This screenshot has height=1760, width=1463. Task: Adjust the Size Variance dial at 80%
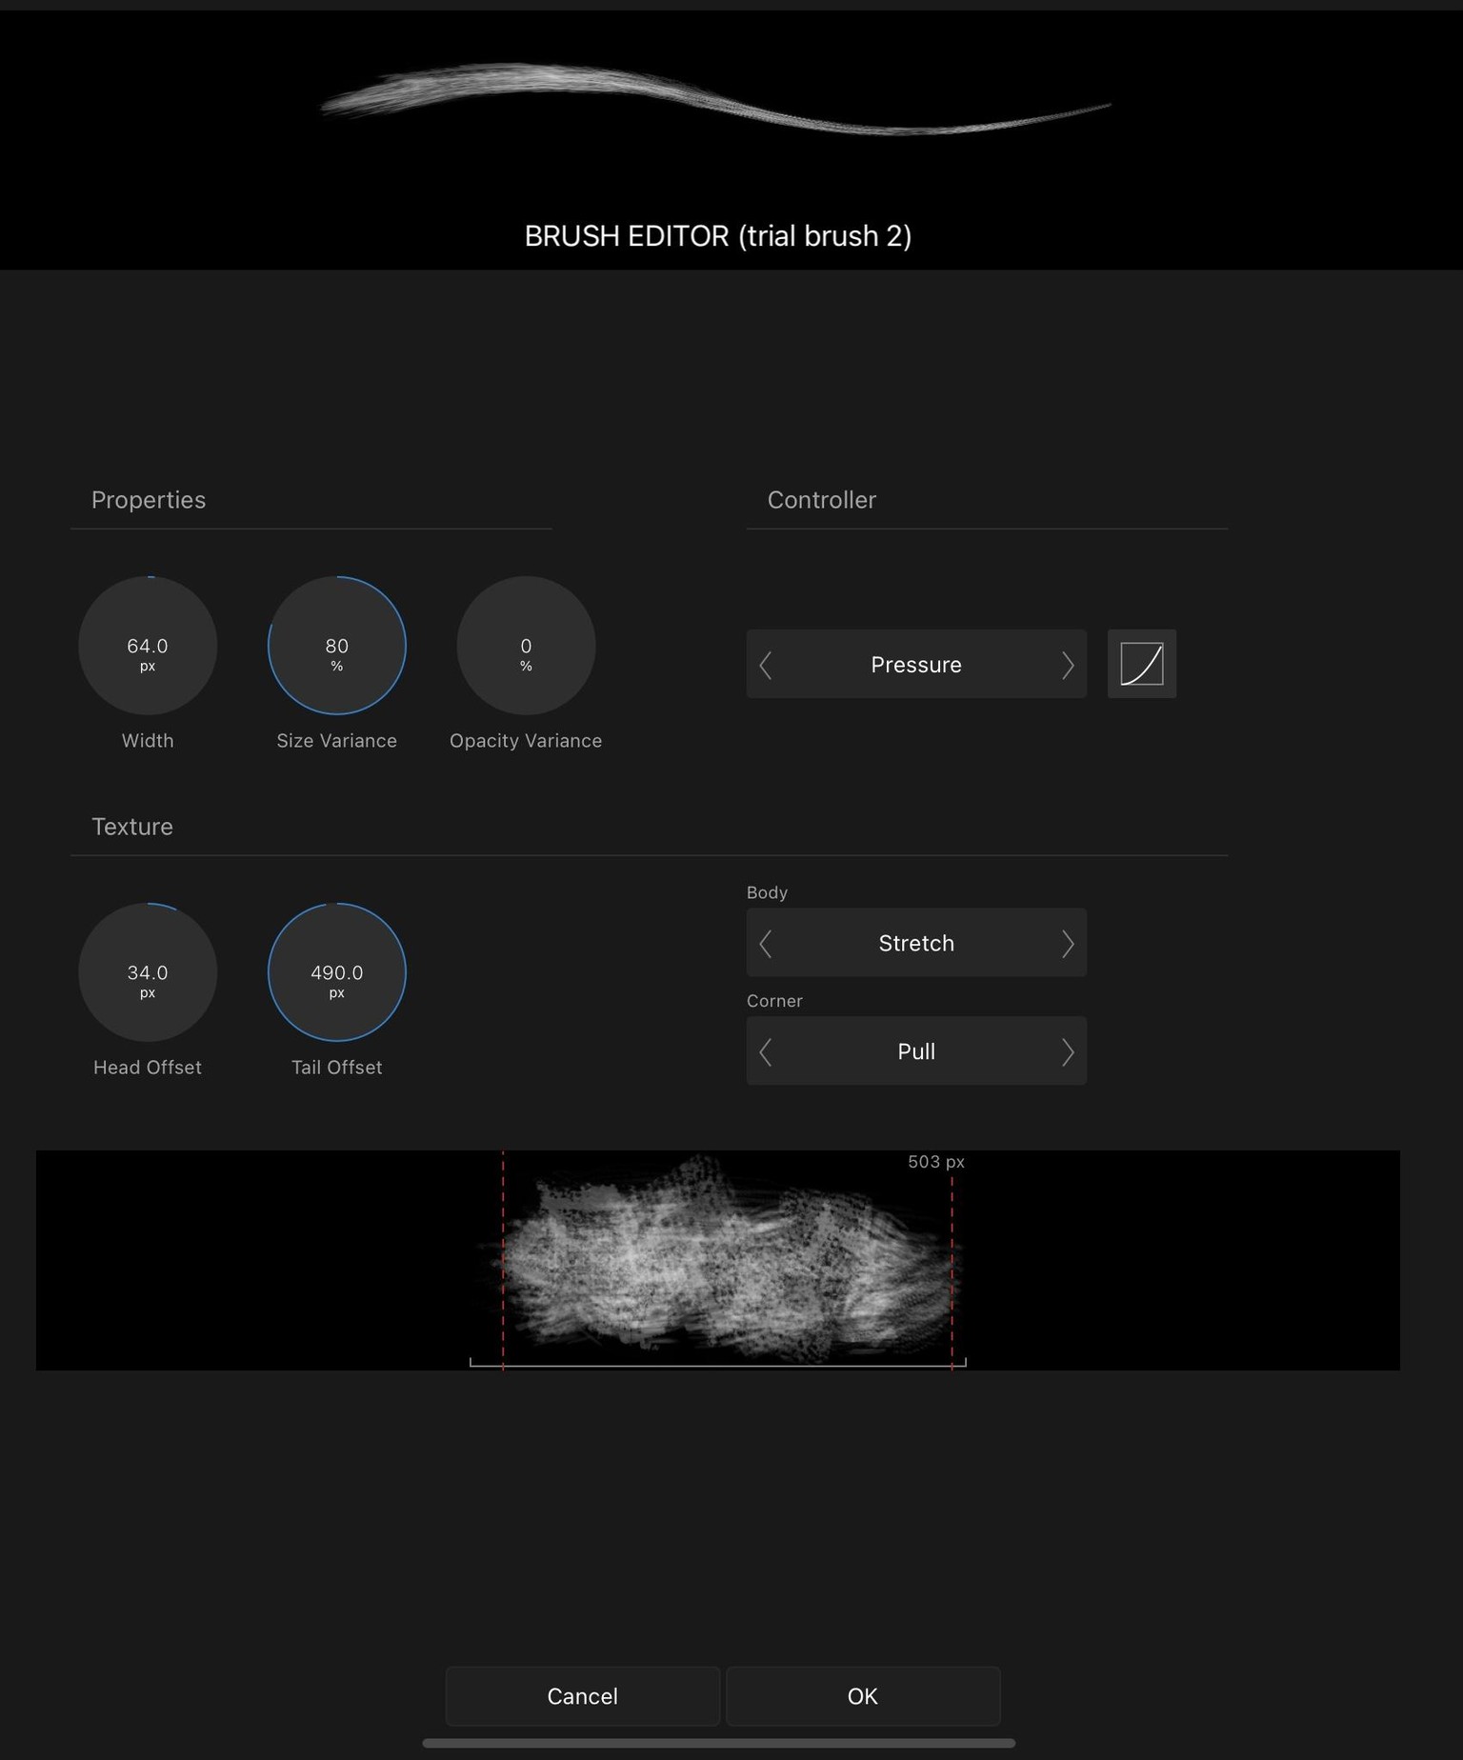(337, 646)
